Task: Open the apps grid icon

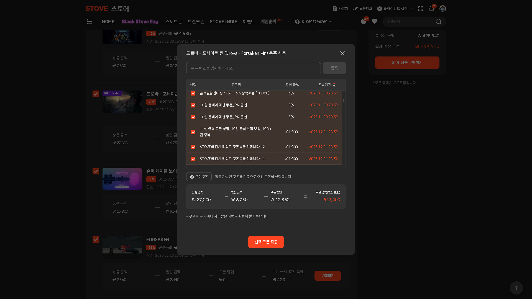Action: (x=421, y=9)
